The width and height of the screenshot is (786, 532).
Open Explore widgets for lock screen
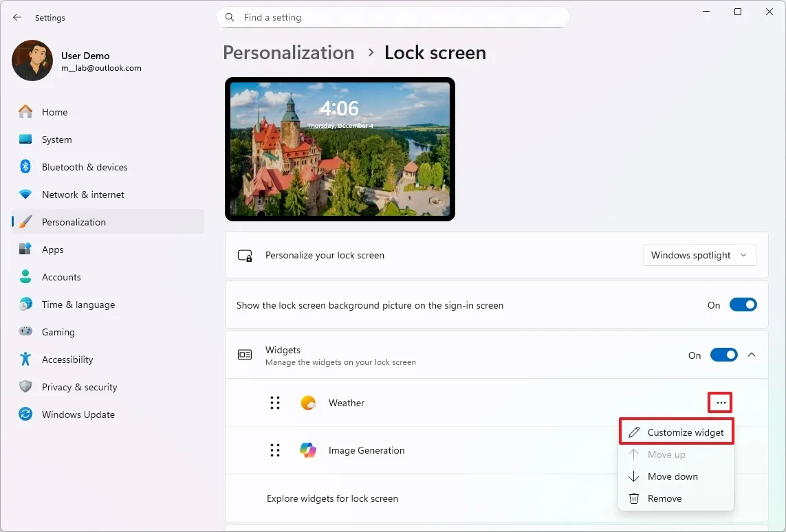332,498
